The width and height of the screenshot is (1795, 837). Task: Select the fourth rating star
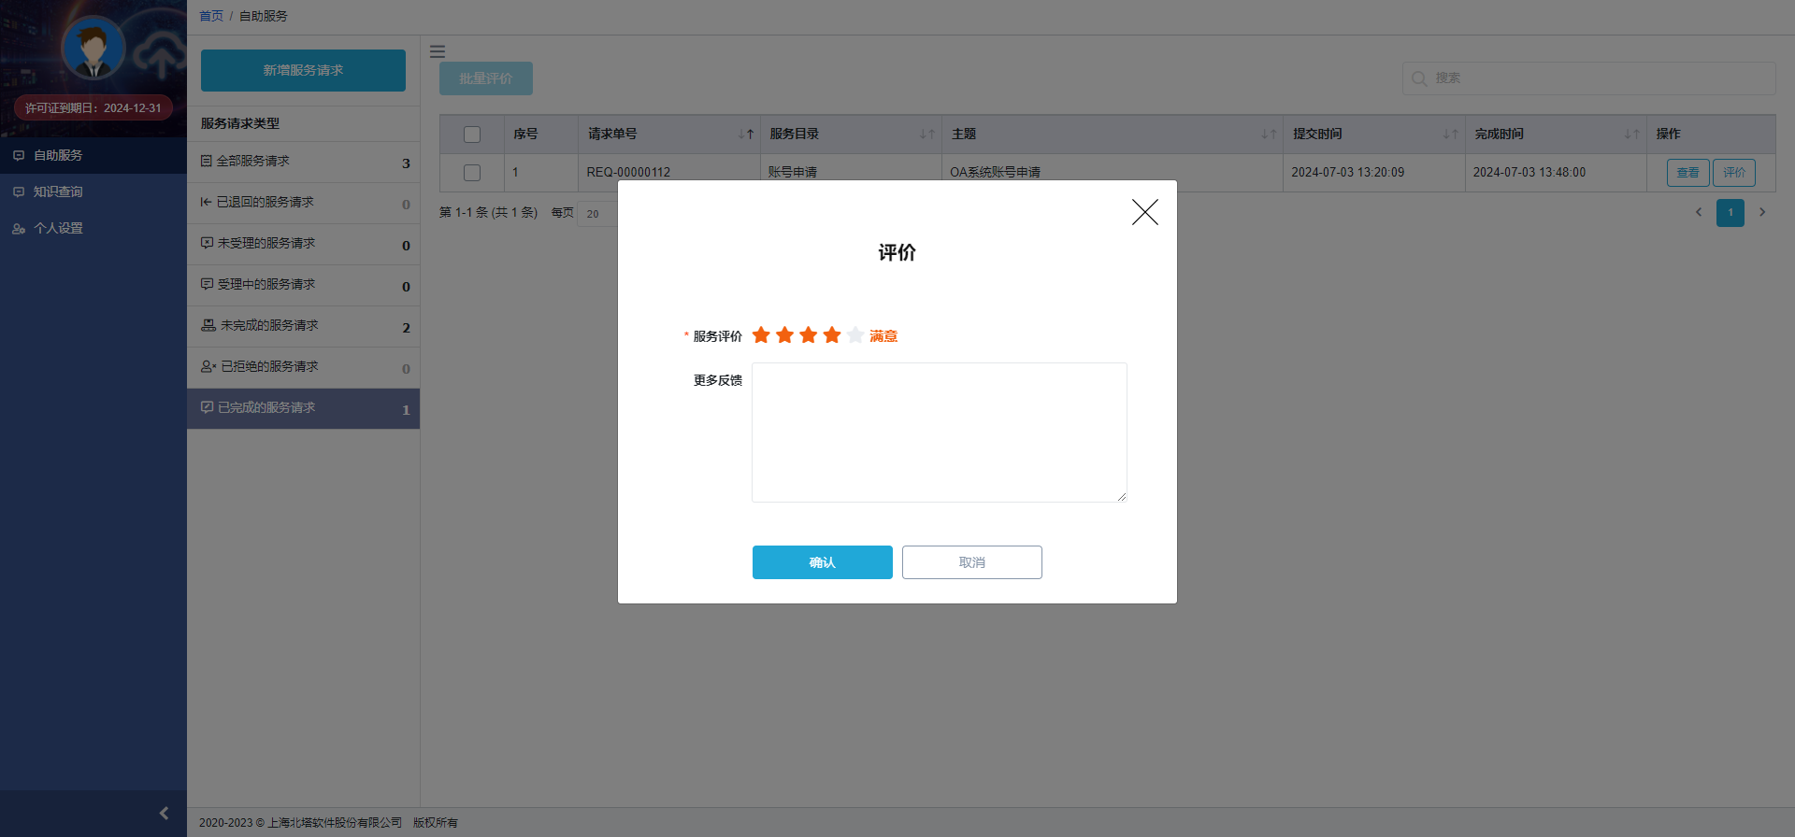point(832,335)
